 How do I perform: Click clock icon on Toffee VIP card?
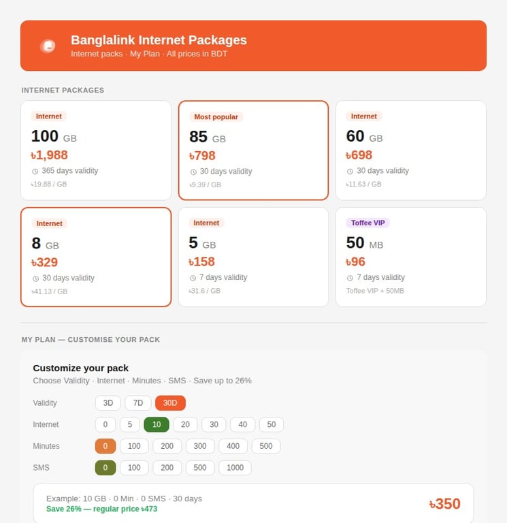350,278
